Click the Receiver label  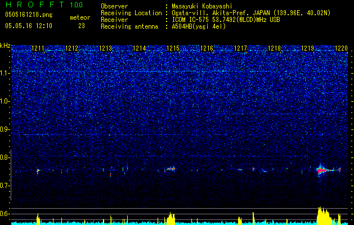[x=114, y=20]
